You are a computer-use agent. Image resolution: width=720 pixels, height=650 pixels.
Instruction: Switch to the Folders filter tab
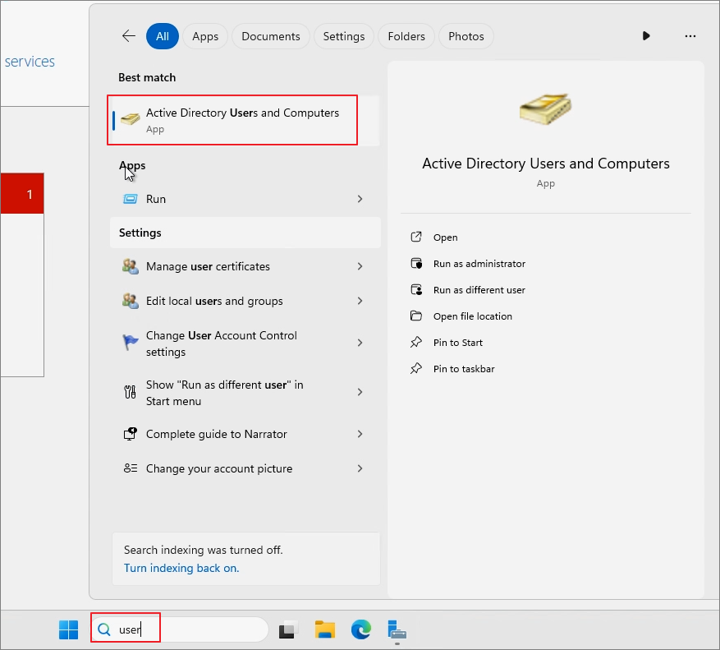tap(406, 36)
